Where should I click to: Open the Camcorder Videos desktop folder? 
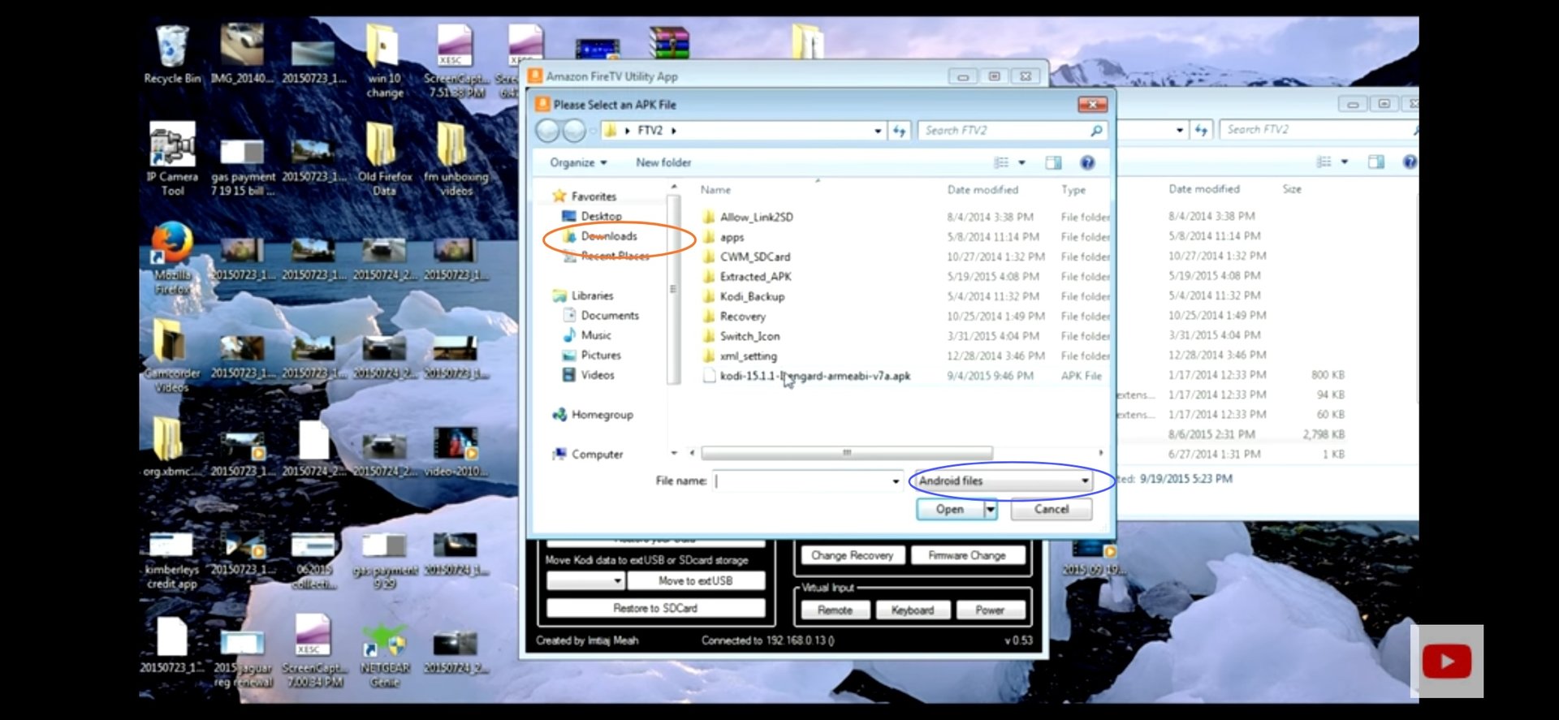[x=172, y=356]
